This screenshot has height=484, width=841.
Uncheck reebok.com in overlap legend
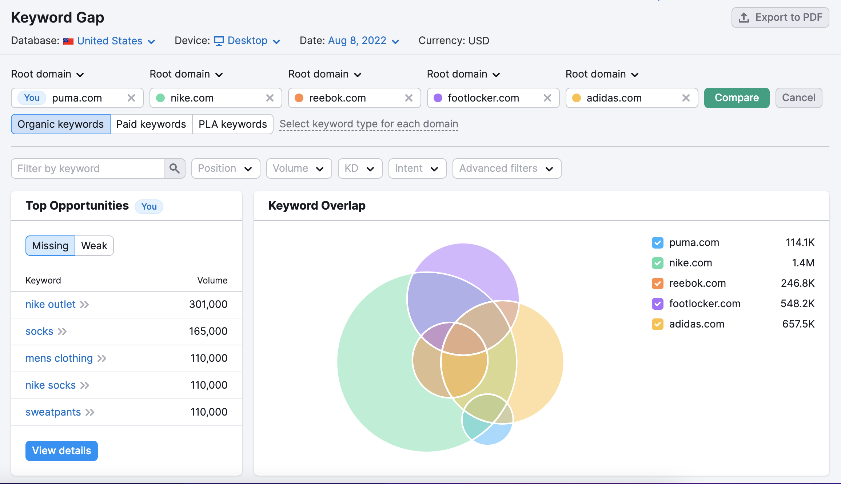[658, 283]
